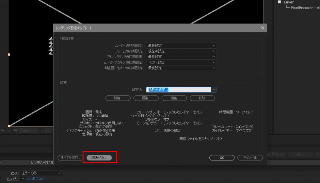Open the viewer zoom dropdown (70.8 %)
Screen dimensions: 320x183
pos(28,130)
